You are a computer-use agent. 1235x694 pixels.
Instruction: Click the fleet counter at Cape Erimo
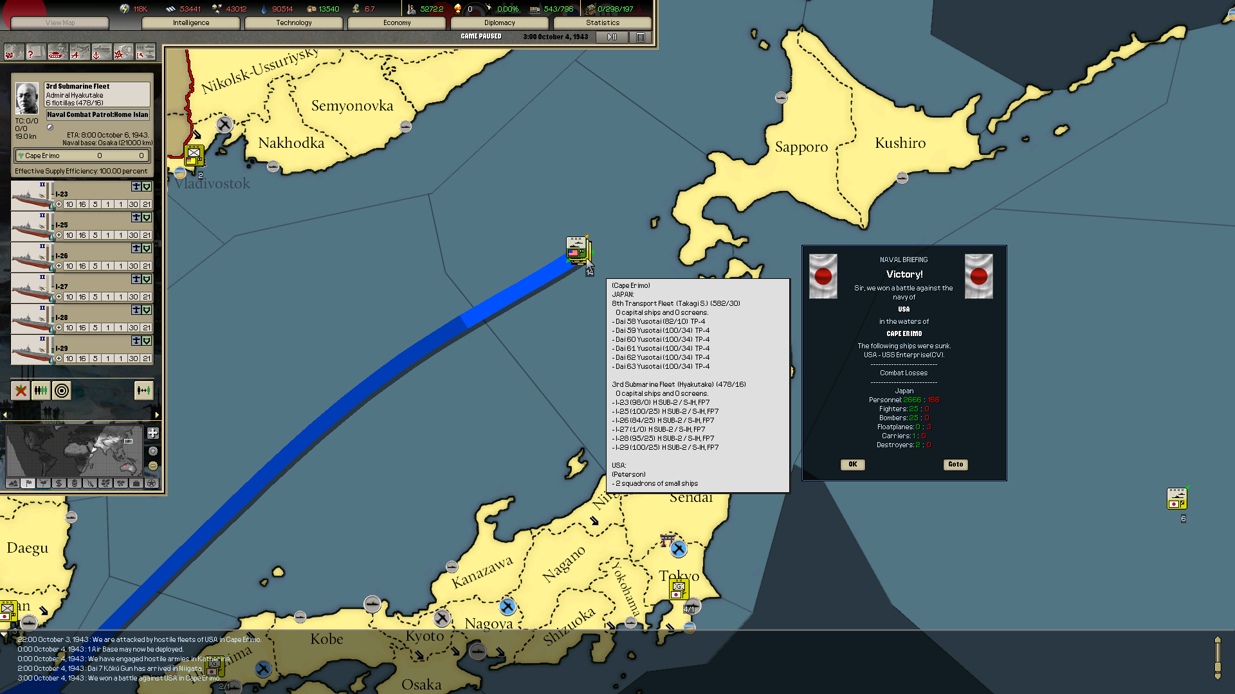(577, 250)
